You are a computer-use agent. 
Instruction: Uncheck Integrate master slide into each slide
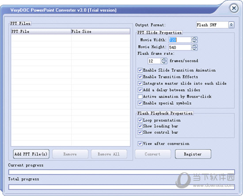point(140,83)
